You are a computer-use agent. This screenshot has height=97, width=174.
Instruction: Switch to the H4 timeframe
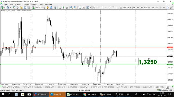153,8
